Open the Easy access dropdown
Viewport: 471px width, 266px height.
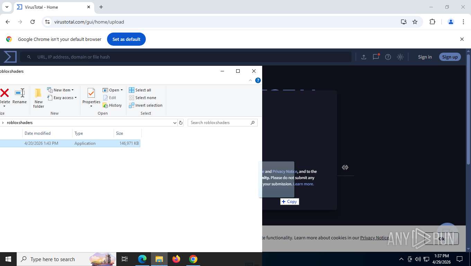click(x=62, y=98)
